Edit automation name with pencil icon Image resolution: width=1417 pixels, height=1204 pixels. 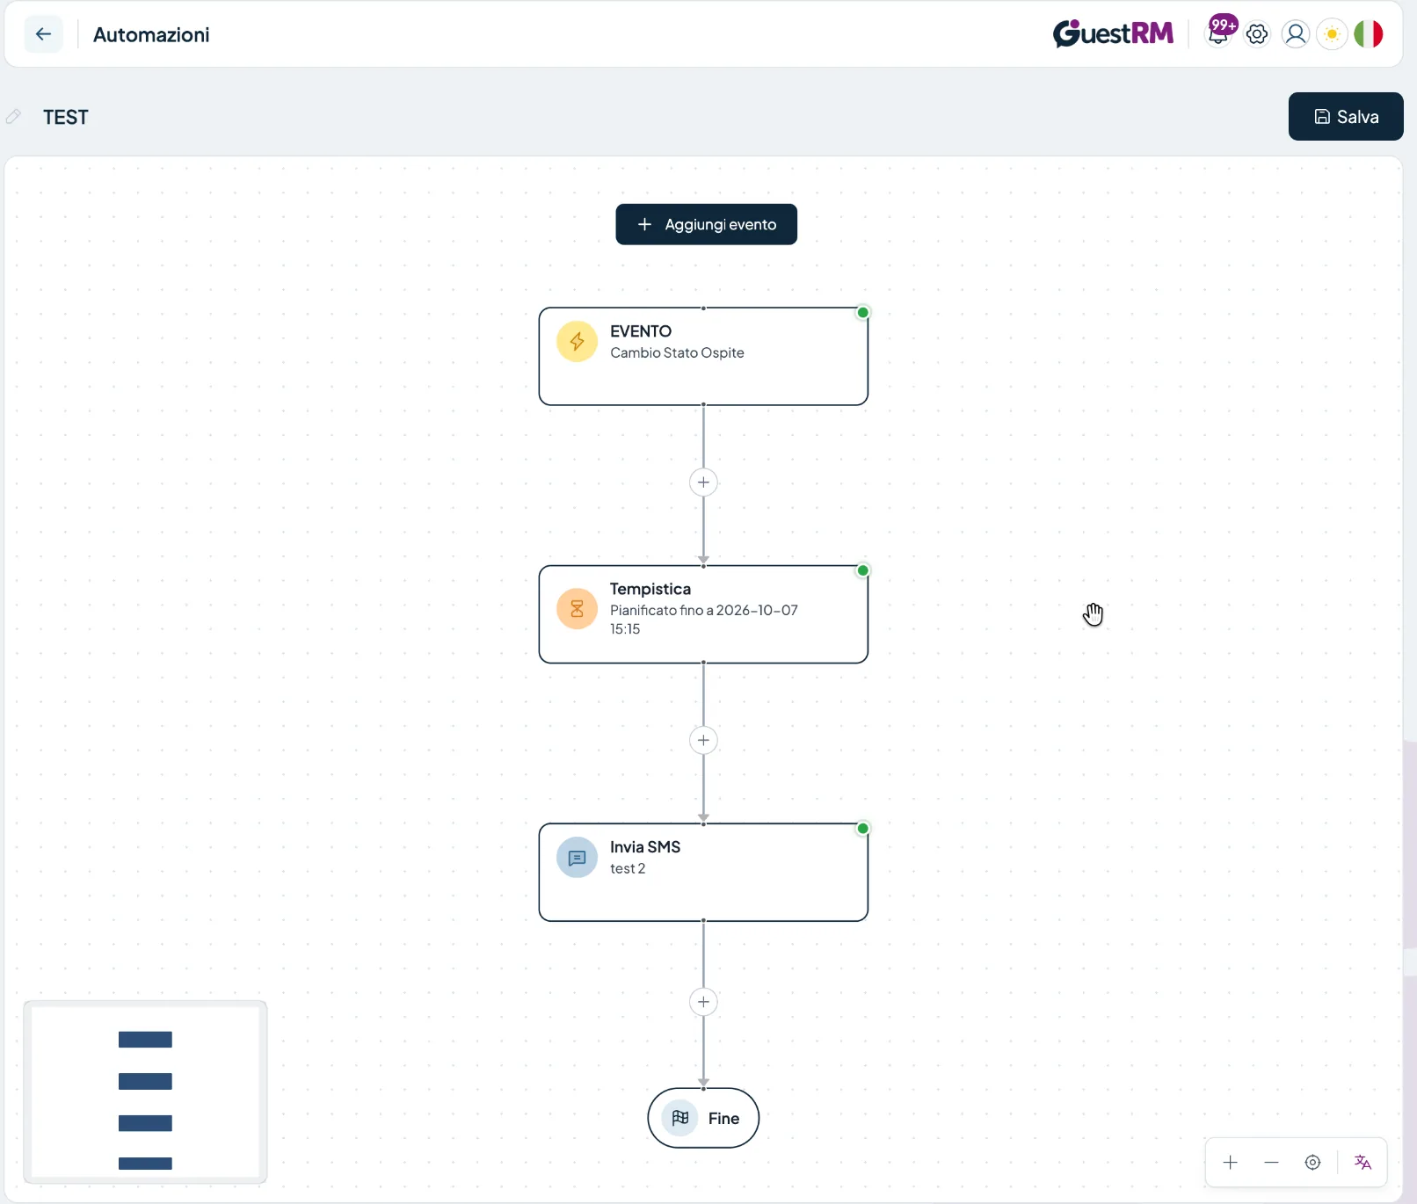13,117
